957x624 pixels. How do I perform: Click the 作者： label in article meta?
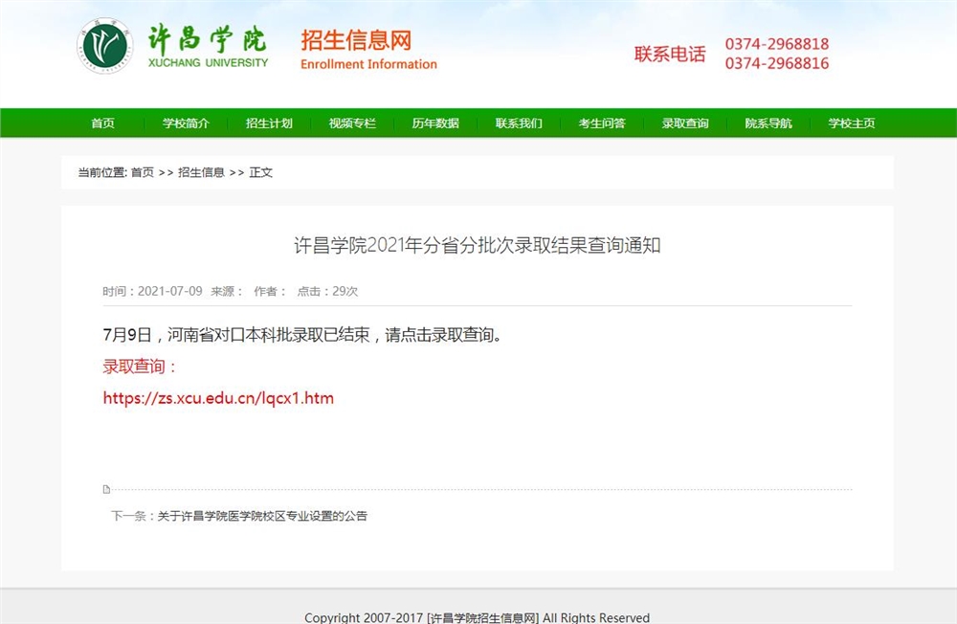click(x=270, y=291)
